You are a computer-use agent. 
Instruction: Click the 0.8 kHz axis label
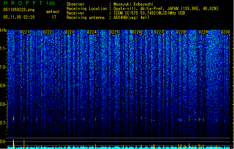click(3, 104)
